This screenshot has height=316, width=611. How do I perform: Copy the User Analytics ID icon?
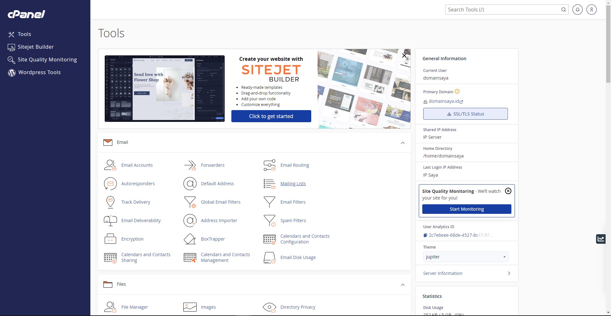point(425,235)
